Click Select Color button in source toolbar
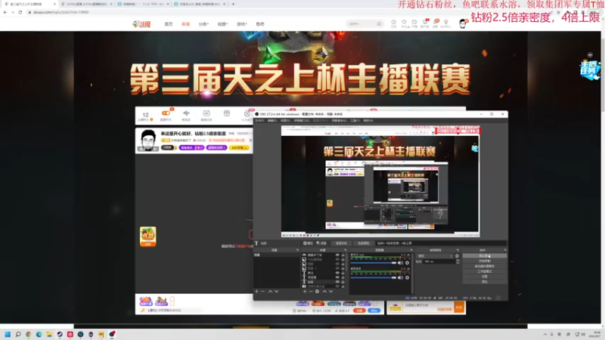The image size is (605, 340). pos(364,243)
